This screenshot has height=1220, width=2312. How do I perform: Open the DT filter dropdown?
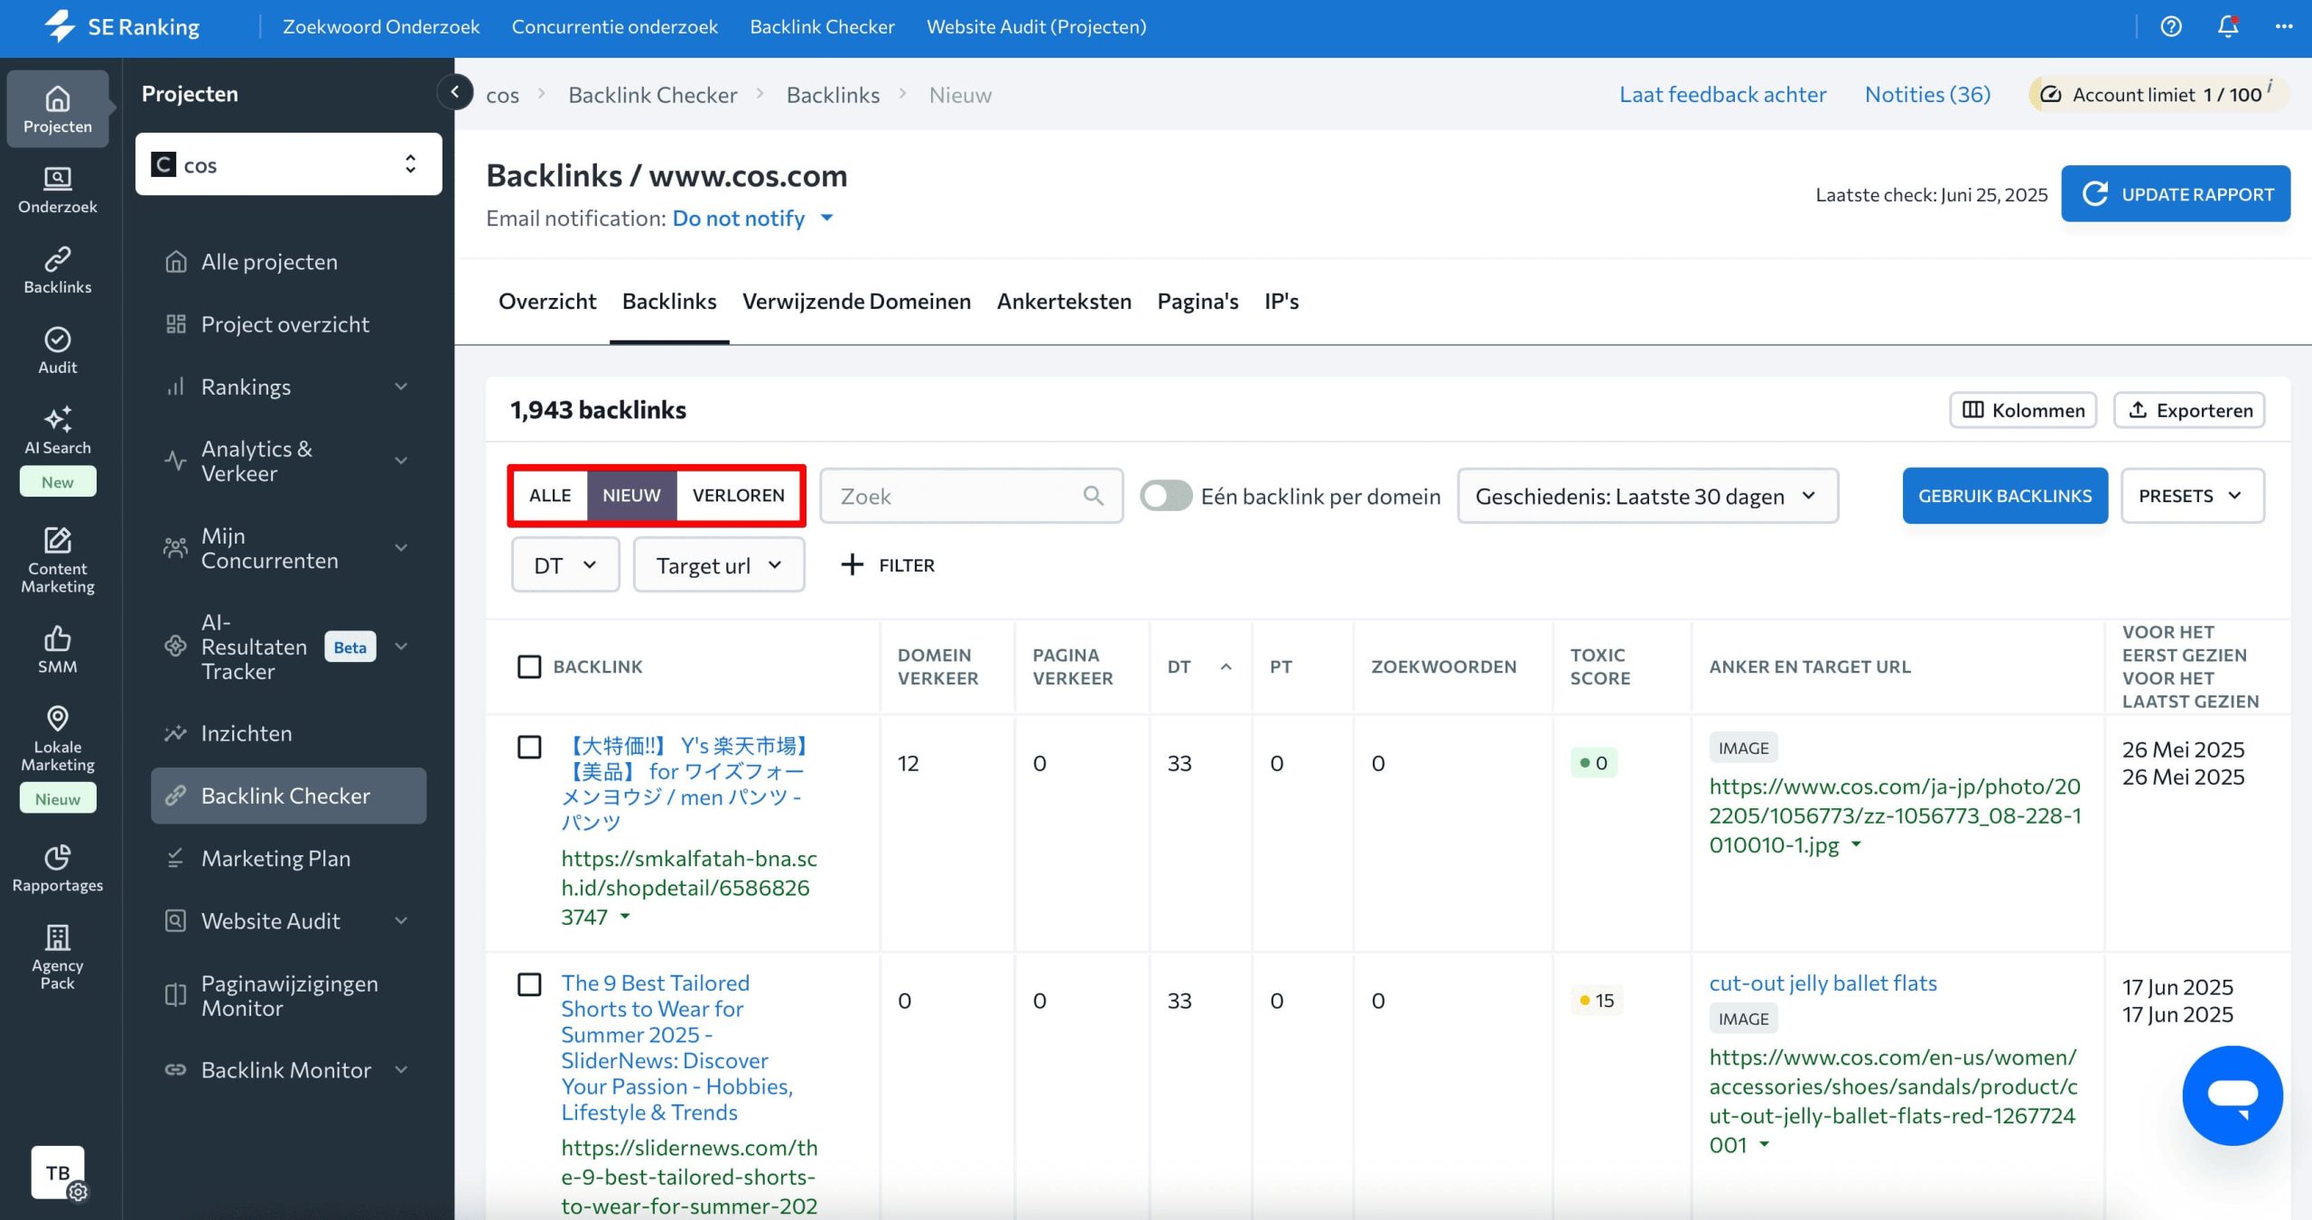[x=565, y=565]
